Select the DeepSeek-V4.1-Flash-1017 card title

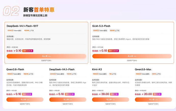[x=22, y=26]
